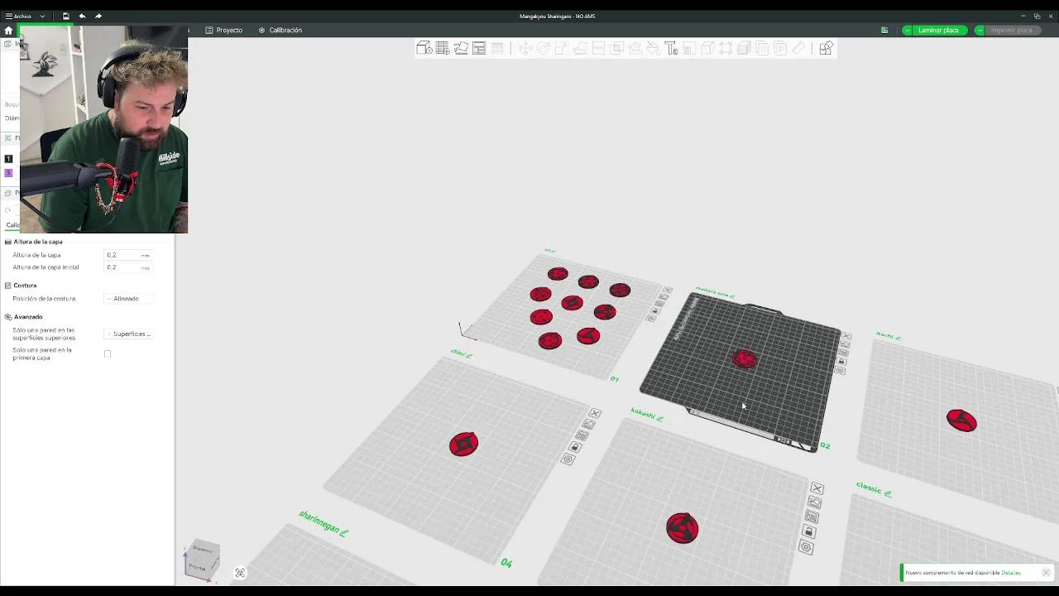Viewport: 1059px width, 596px height.
Task: Select the Move tool icon
Action: 525,48
